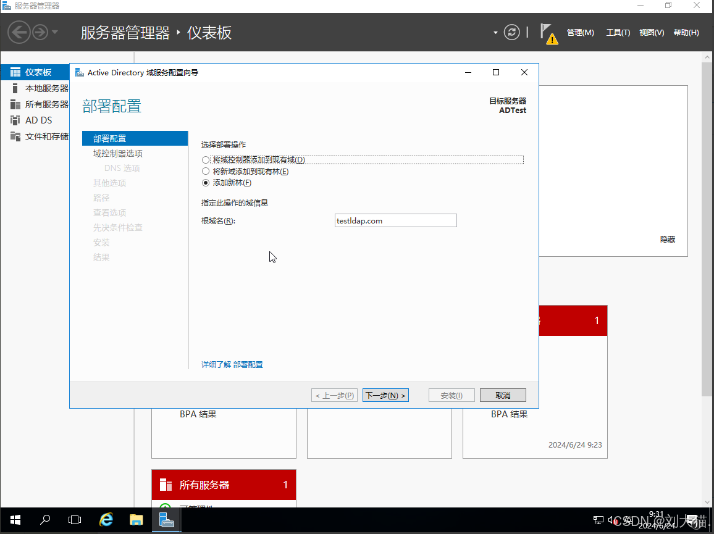Click Server Manager taskbar icon
This screenshot has height=534, width=714.
click(166, 520)
